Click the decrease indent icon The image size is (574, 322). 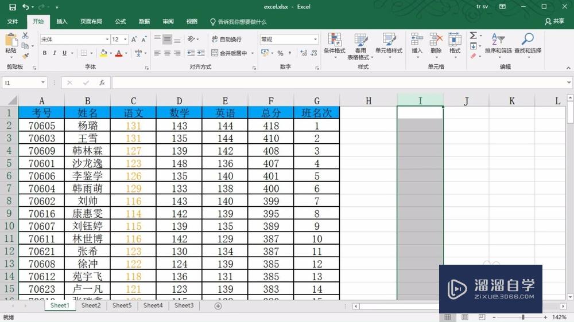191,53
